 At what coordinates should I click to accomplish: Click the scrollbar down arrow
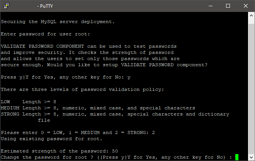251,157
